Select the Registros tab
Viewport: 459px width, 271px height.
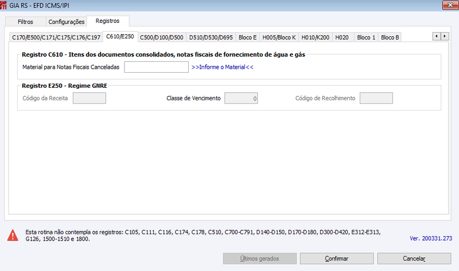tap(108, 21)
